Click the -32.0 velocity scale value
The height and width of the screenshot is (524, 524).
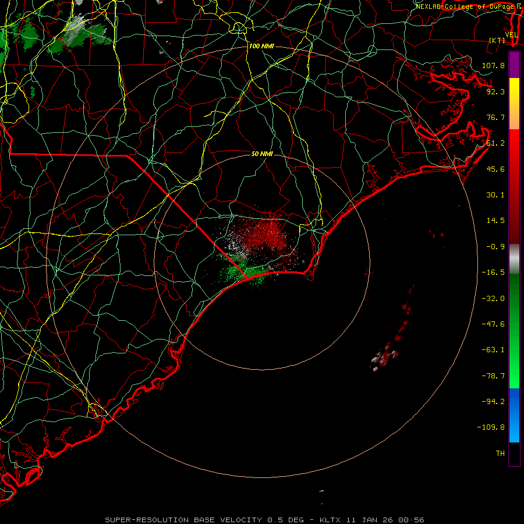(493, 299)
